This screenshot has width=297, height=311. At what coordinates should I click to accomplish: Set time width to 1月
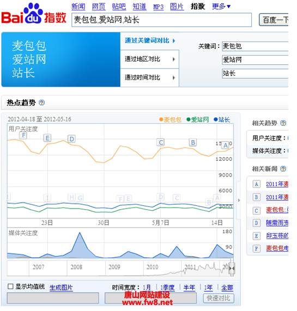click(x=147, y=288)
